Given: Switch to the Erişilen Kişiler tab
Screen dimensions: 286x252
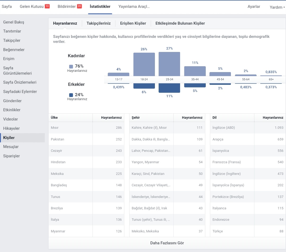Looking at the screenshot, I should point(133,23).
